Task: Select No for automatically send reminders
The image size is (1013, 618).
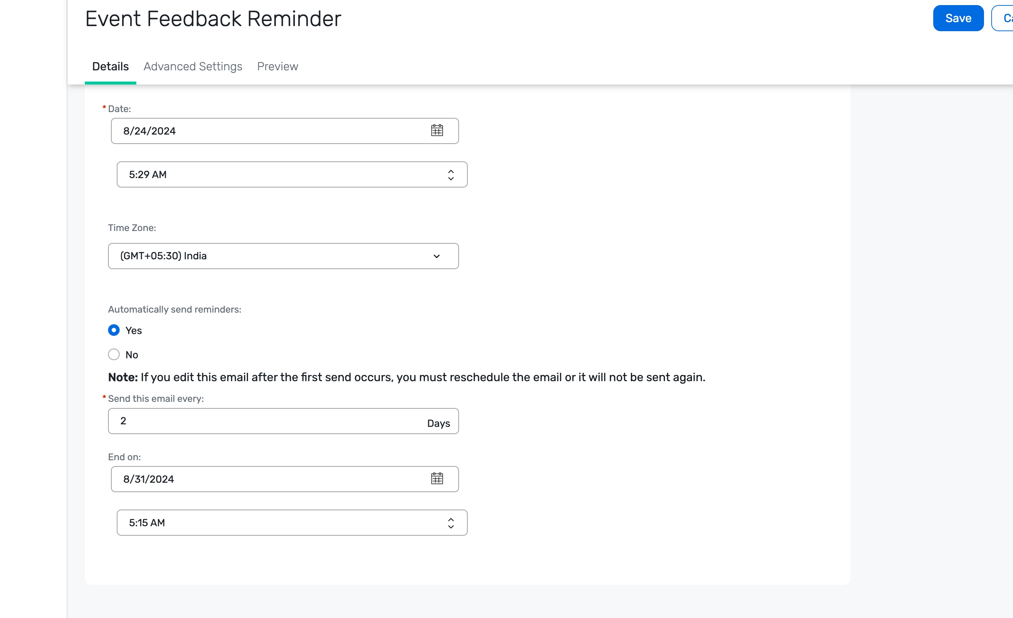Action: click(114, 354)
